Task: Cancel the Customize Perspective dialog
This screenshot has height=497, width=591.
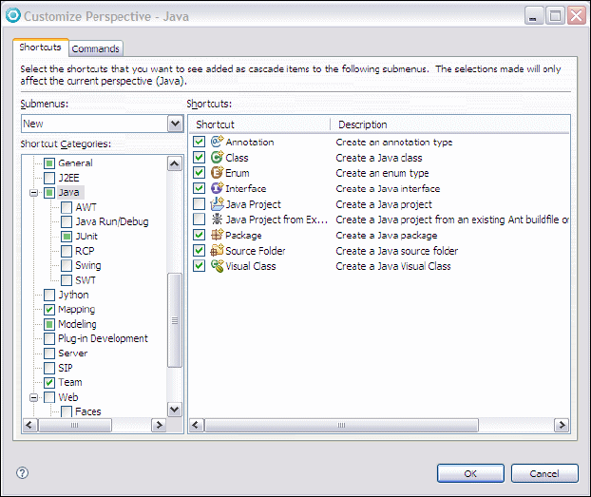Action: pyautogui.click(x=544, y=473)
